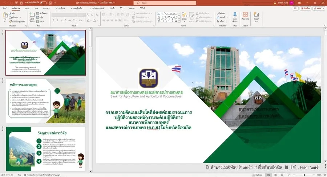Switch to Slide Sorter view icon
This screenshot has height=177, width=327.
pos(275,175)
